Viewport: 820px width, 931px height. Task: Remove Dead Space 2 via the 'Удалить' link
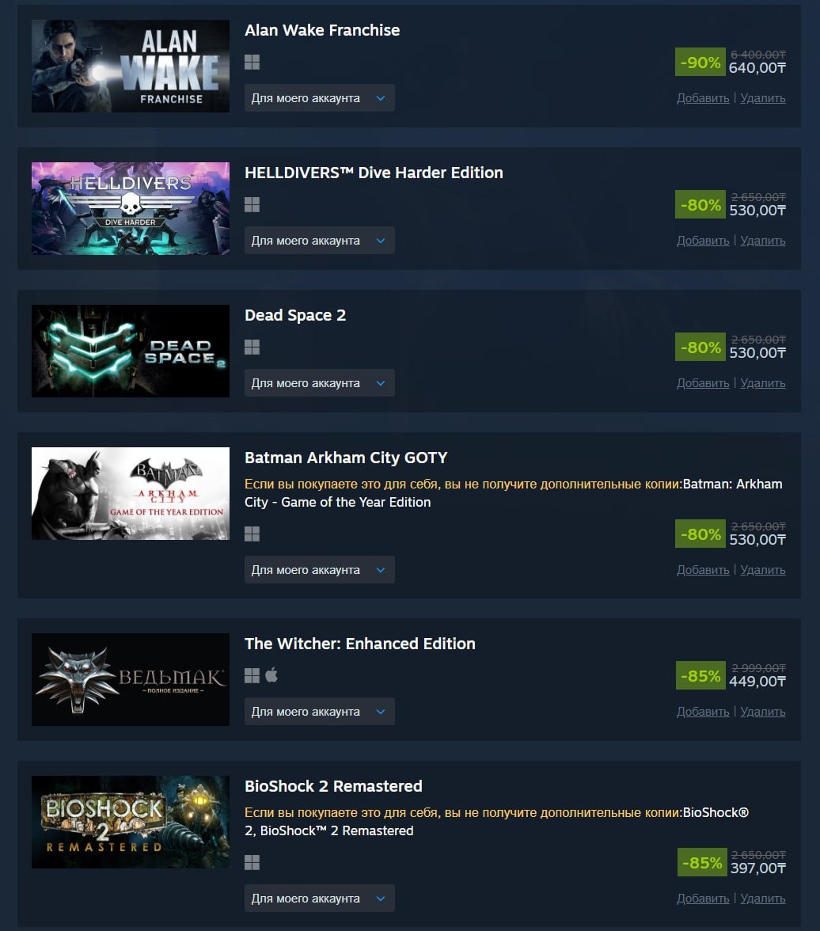tap(762, 383)
